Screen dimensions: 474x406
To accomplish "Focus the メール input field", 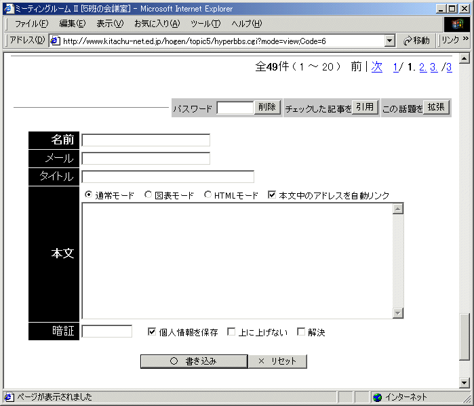I will click(146, 159).
